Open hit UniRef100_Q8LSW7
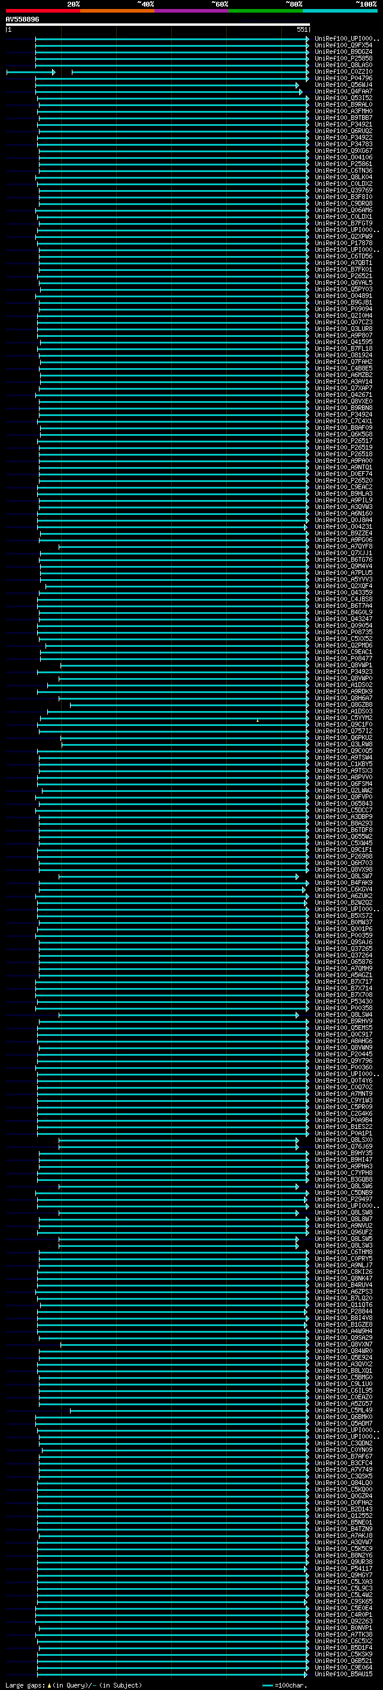383x1690 pixels. coord(343,876)
